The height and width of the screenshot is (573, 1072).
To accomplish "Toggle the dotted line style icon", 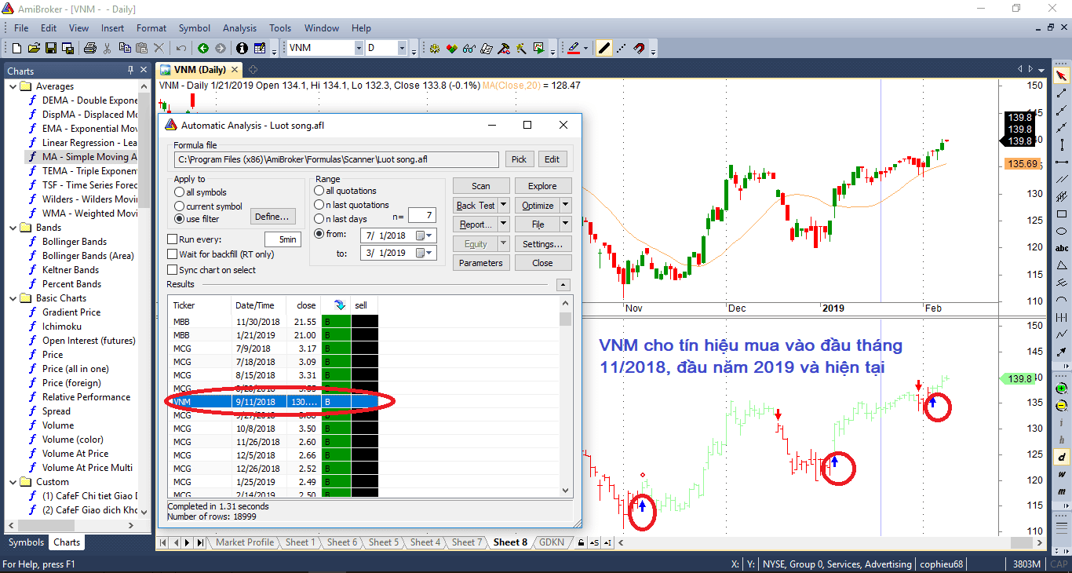I will [622, 48].
